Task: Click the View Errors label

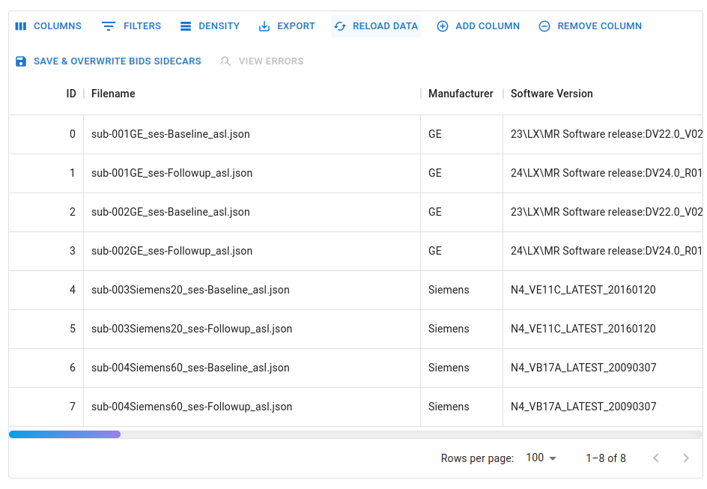Action: pyautogui.click(x=271, y=61)
